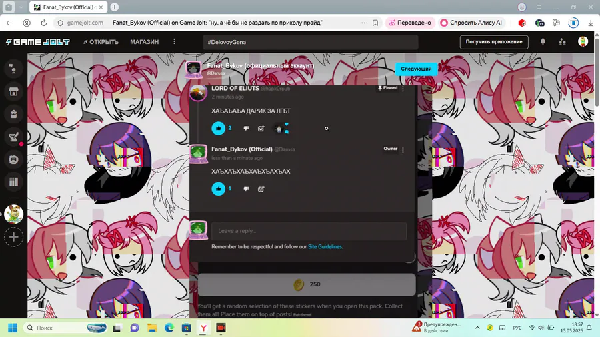The width and height of the screenshot is (600, 337).
Task: Open the game library sidebar icon
Action: coord(14,182)
